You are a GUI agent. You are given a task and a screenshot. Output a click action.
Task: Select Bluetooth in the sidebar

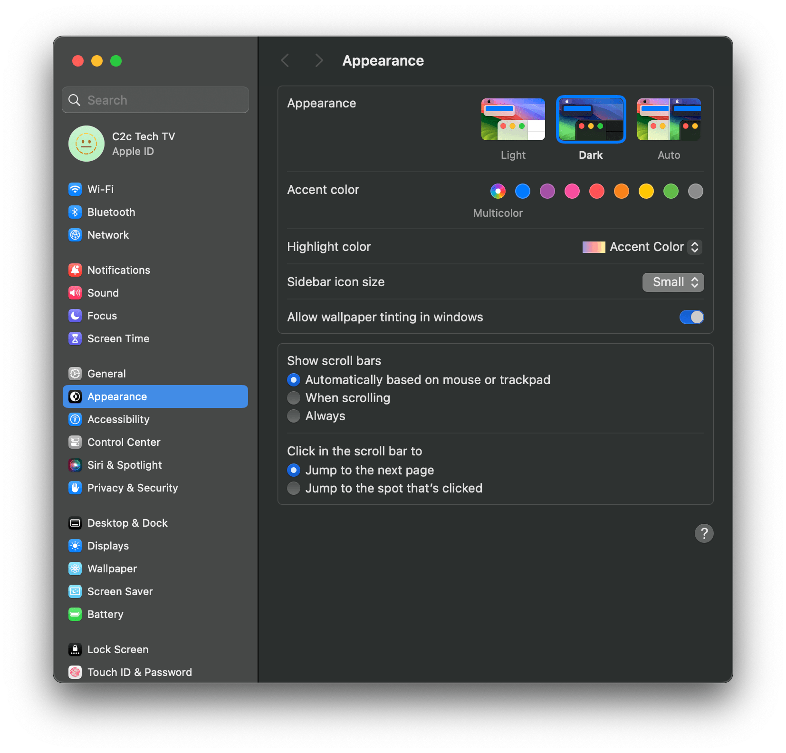(111, 212)
